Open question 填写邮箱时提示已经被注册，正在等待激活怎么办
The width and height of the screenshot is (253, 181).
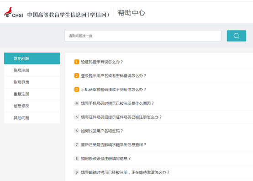pos(125,172)
